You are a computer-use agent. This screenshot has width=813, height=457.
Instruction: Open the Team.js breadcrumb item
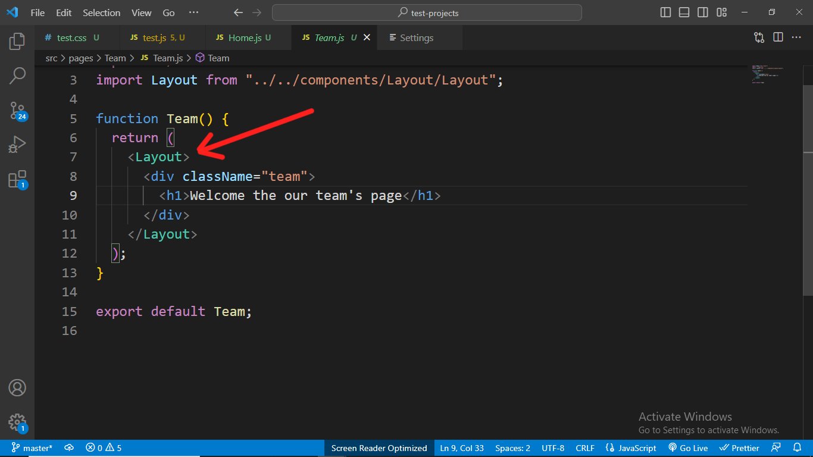pyautogui.click(x=162, y=58)
